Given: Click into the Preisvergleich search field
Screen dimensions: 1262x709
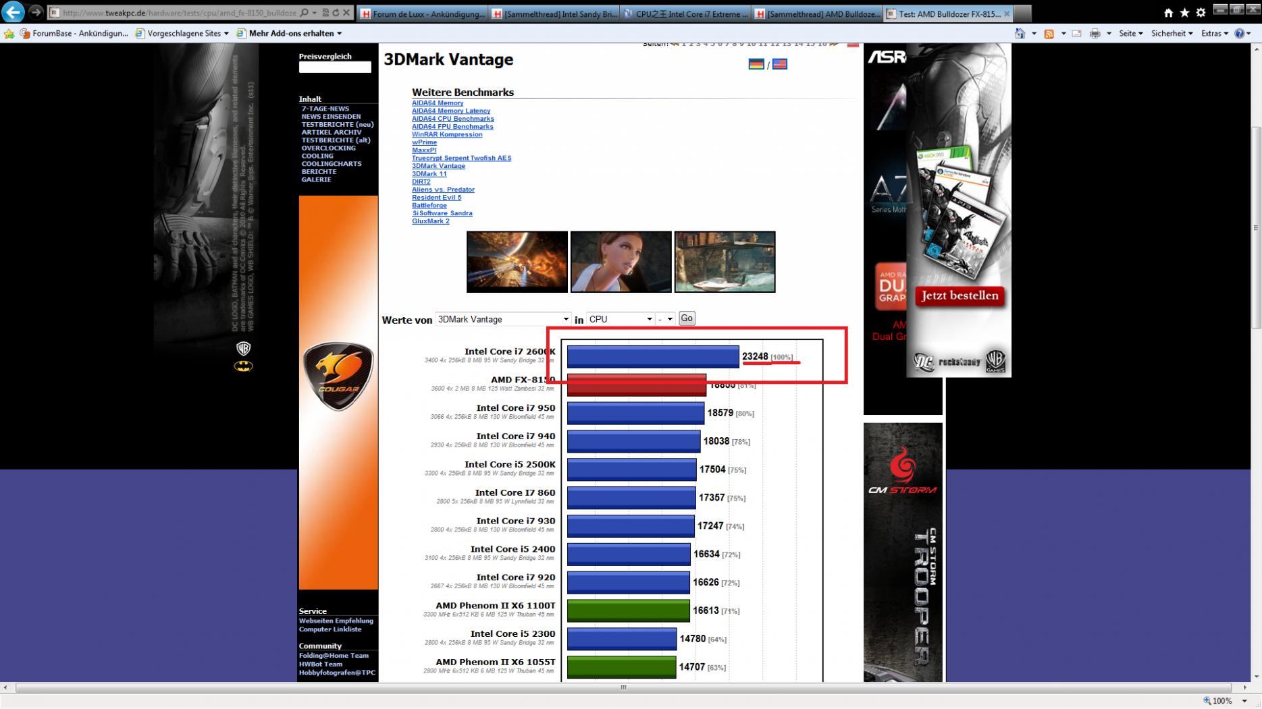Looking at the screenshot, I should [335, 67].
